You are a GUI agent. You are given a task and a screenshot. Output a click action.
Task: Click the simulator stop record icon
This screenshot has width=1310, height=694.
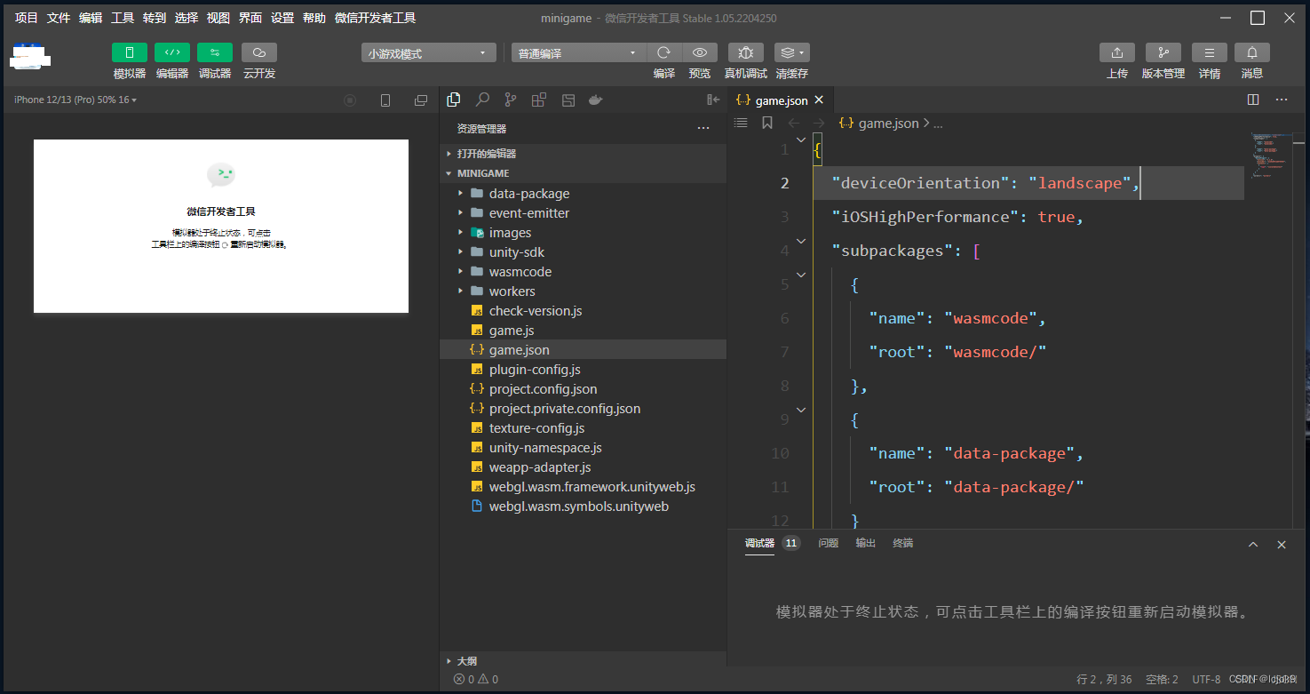tap(350, 100)
